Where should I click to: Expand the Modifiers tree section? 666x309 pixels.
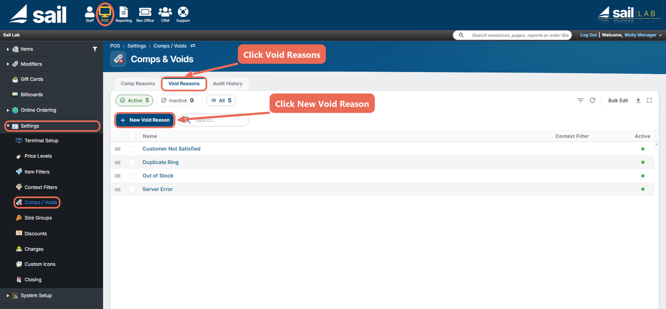pos(8,64)
